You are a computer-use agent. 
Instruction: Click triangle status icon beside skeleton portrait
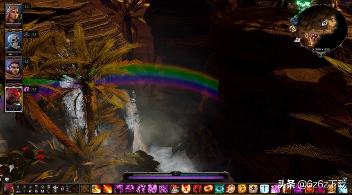coord(27,34)
